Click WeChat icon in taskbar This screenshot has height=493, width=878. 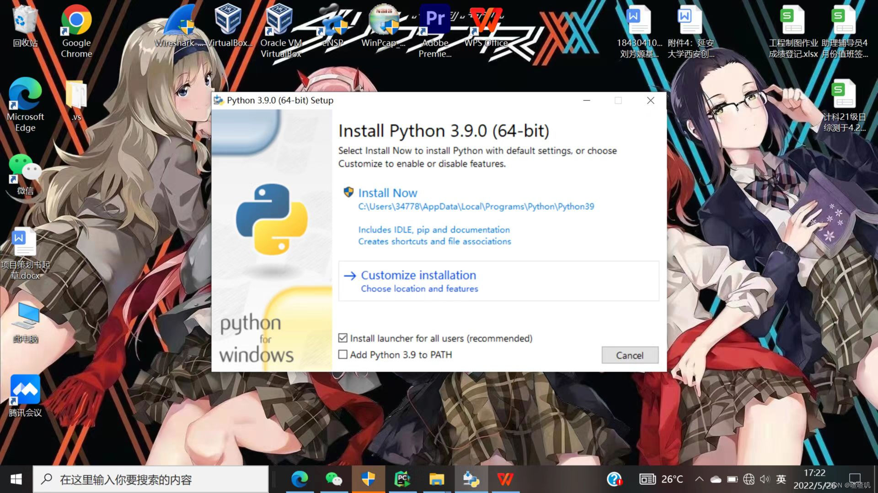pos(333,479)
